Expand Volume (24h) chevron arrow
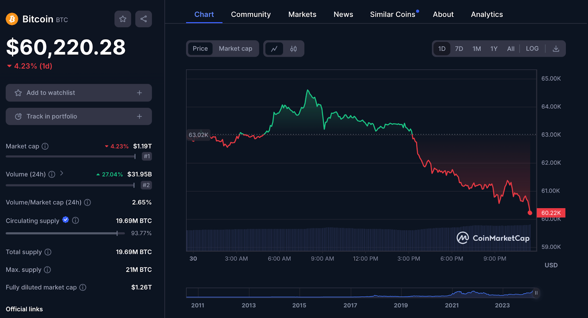The image size is (588, 318). (62, 173)
